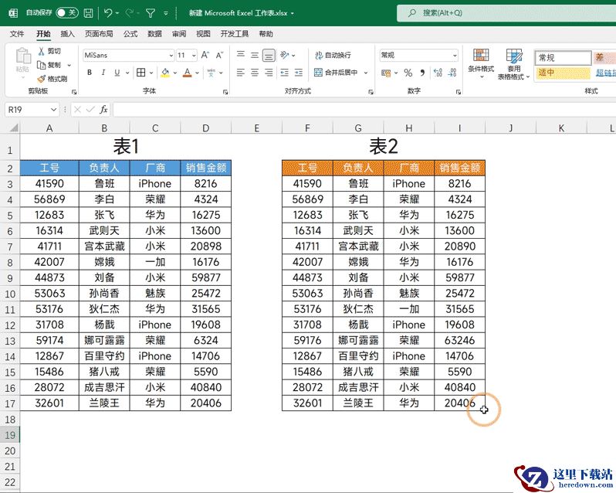616x493 pixels.
Task: Open the 常规 number format dropdown
Action: 455,56
